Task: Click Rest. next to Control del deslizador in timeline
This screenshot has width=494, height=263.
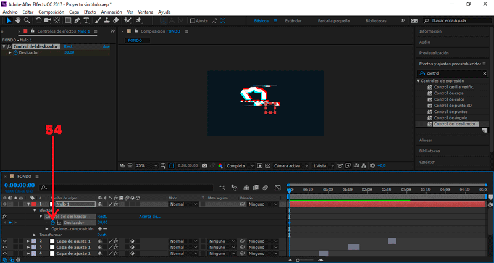Action: click(102, 216)
